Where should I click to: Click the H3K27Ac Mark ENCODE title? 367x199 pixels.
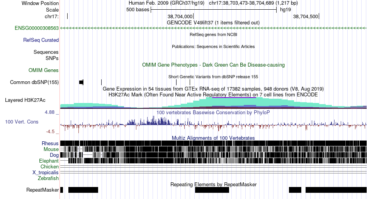tap(213, 94)
